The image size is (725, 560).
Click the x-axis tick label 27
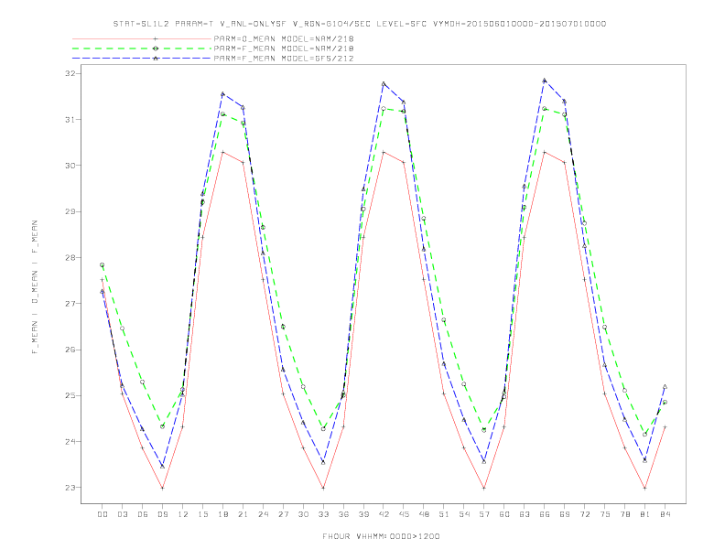point(283,514)
